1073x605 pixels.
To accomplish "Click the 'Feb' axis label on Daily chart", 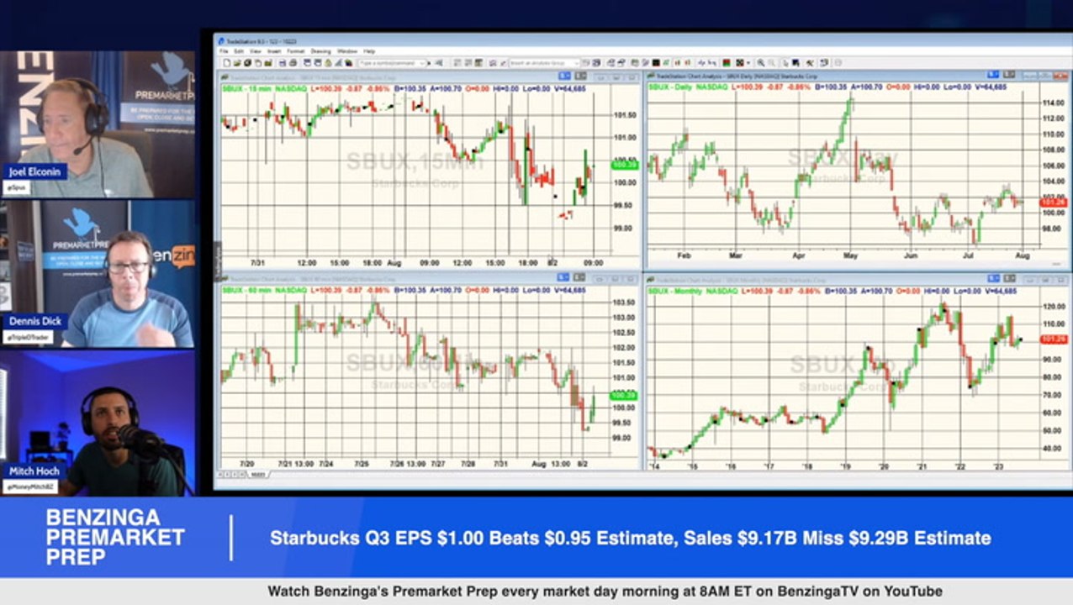I will (x=684, y=255).
